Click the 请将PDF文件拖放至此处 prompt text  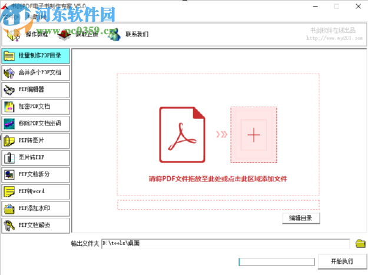click(x=218, y=179)
